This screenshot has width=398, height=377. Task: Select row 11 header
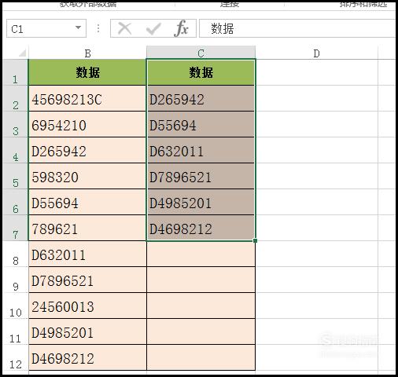[x=15, y=331]
